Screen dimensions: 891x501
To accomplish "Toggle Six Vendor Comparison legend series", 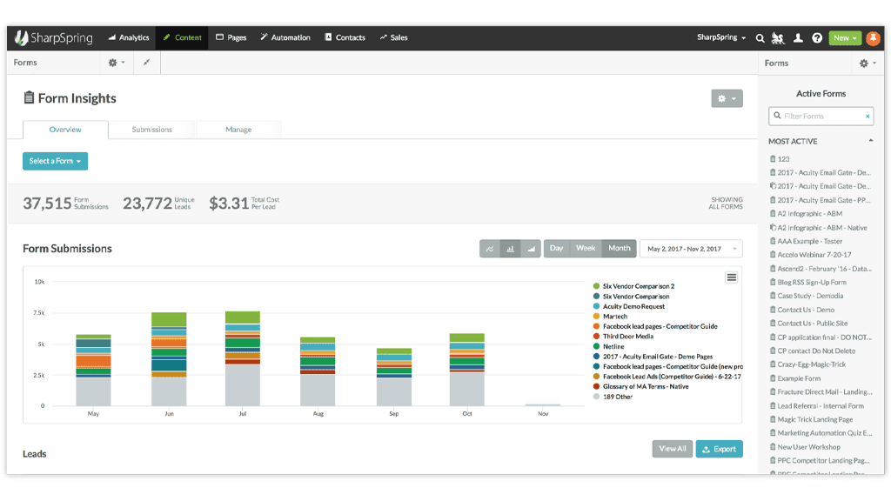I will click(x=631, y=297).
